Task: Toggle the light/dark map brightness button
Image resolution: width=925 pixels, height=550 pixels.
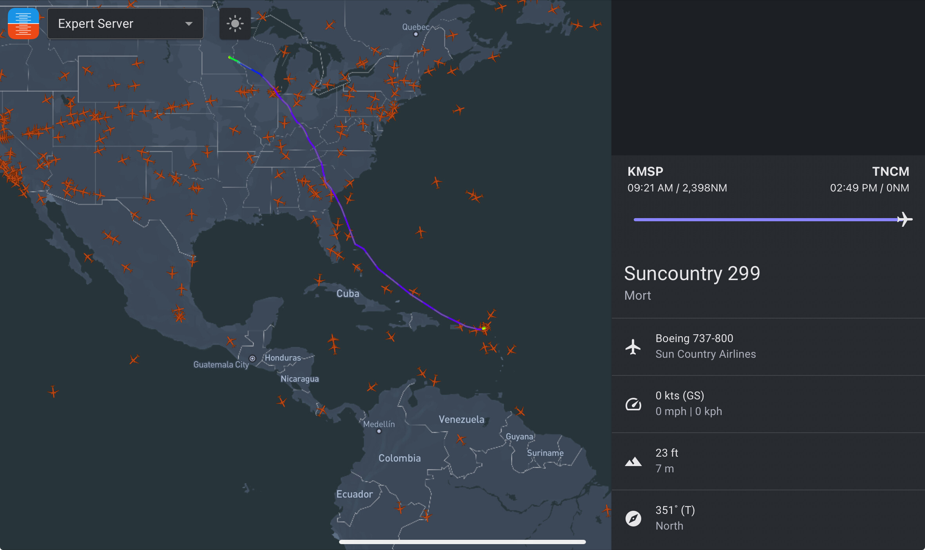Action: click(235, 24)
